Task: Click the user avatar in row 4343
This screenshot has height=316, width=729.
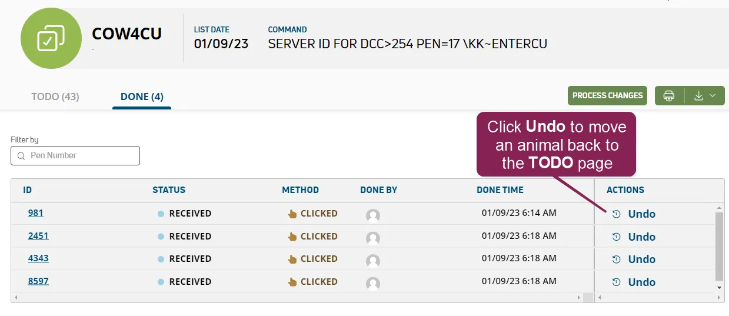Action: (x=372, y=261)
